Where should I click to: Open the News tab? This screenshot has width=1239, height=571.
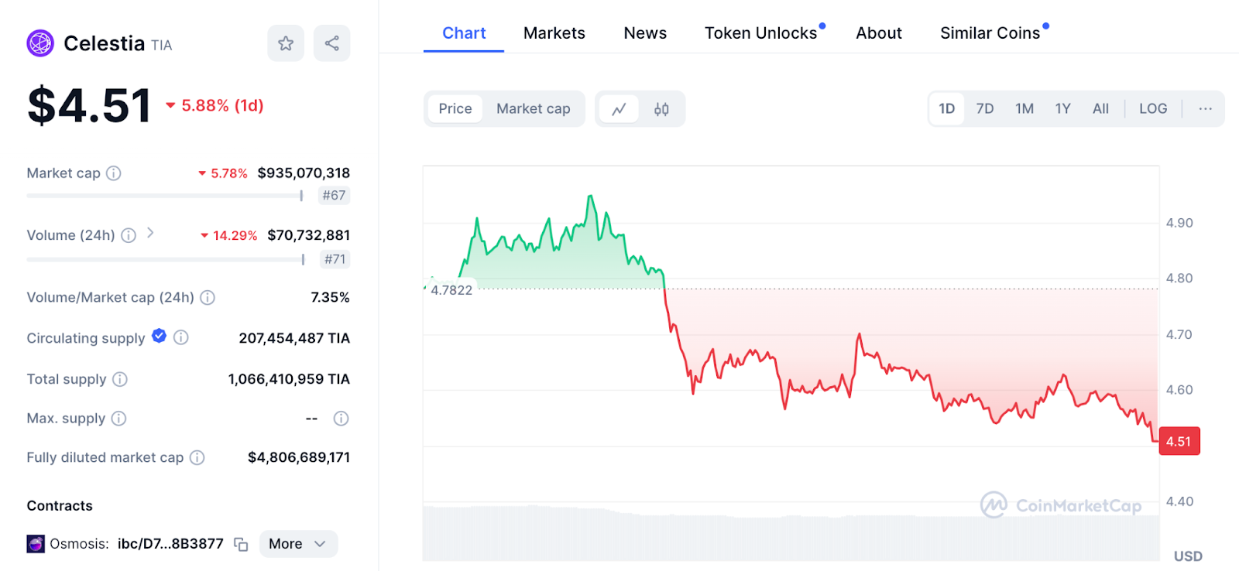click(645, 33)
